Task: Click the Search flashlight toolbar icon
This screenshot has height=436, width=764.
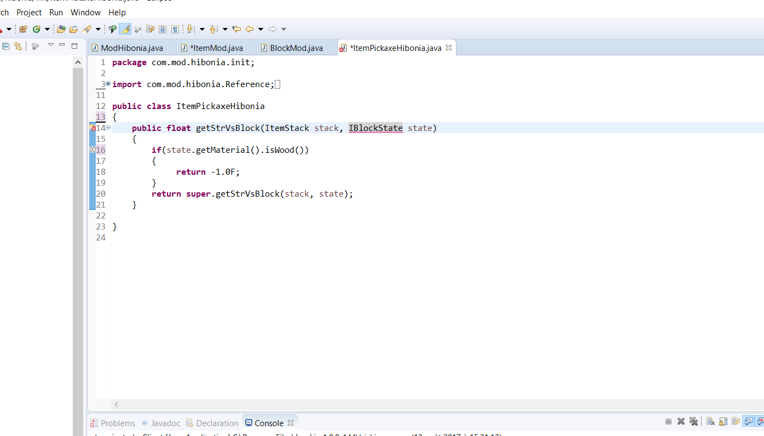Action: click(x=87, y=29)
